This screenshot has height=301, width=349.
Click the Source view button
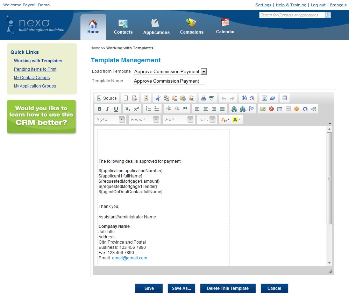(x=107, y=98)
